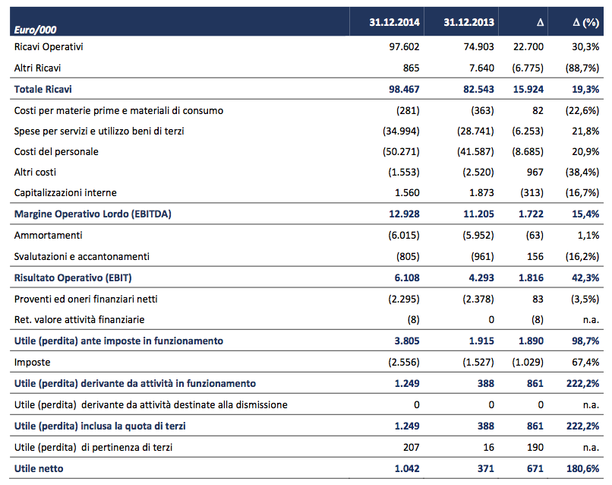Select the Euro/000 header label
612x485 pixels.
[x=36, y=30]
